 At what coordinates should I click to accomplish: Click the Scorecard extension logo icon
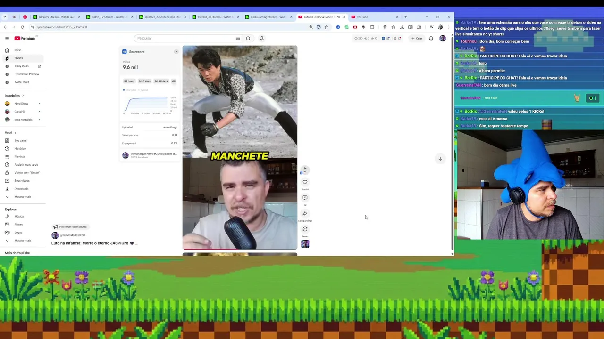pos(125,52)
